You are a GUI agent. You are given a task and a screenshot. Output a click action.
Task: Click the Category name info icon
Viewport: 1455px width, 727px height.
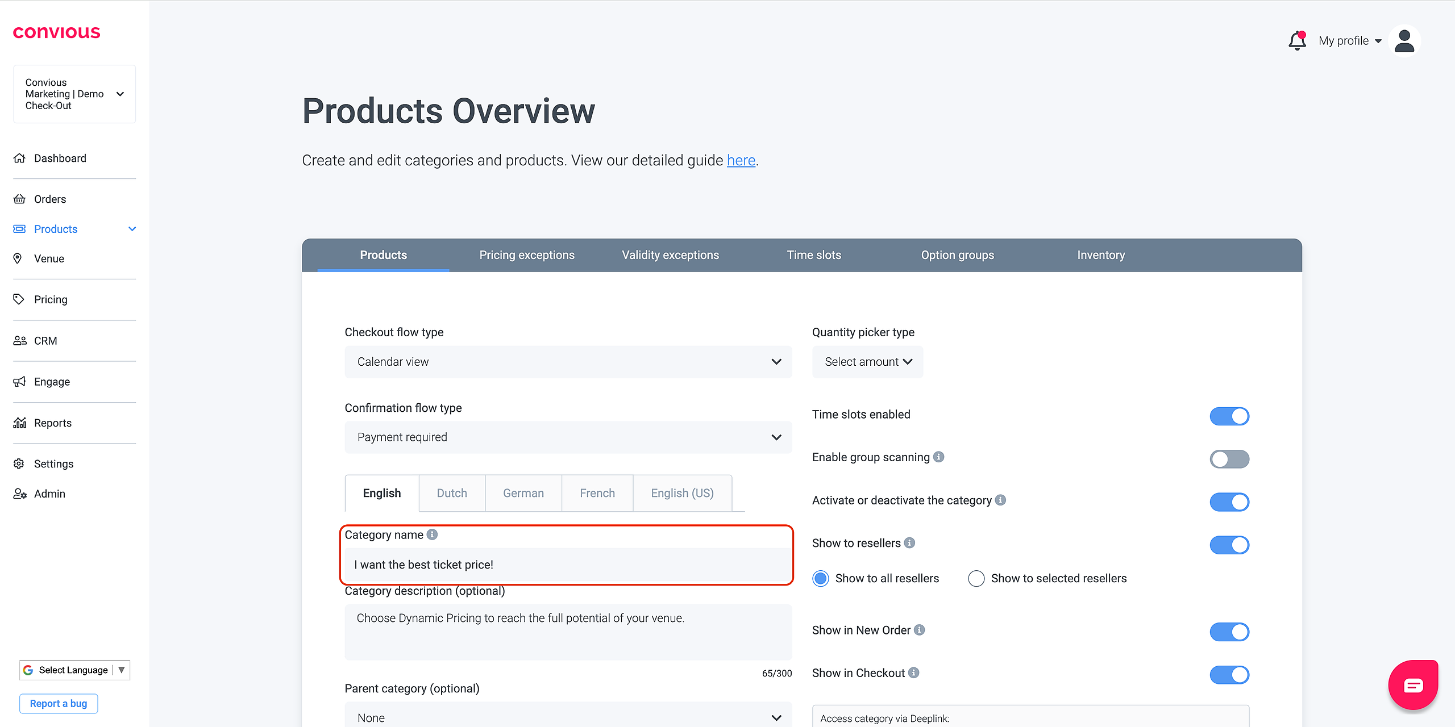point(433,534)
